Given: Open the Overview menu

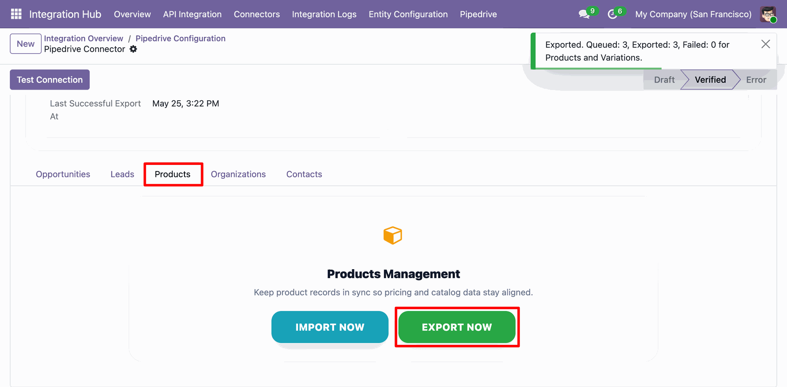Looking at the screenshot, I should (132, 14).
